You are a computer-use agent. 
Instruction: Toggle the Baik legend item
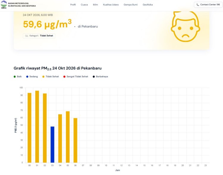(x=18, y=77)
